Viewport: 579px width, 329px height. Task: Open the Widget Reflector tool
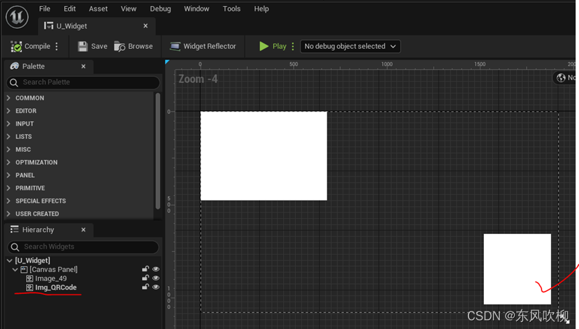click(x=203, y=46)
